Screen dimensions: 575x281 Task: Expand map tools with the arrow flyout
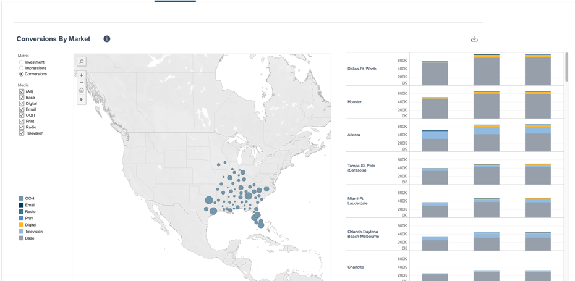82,99
